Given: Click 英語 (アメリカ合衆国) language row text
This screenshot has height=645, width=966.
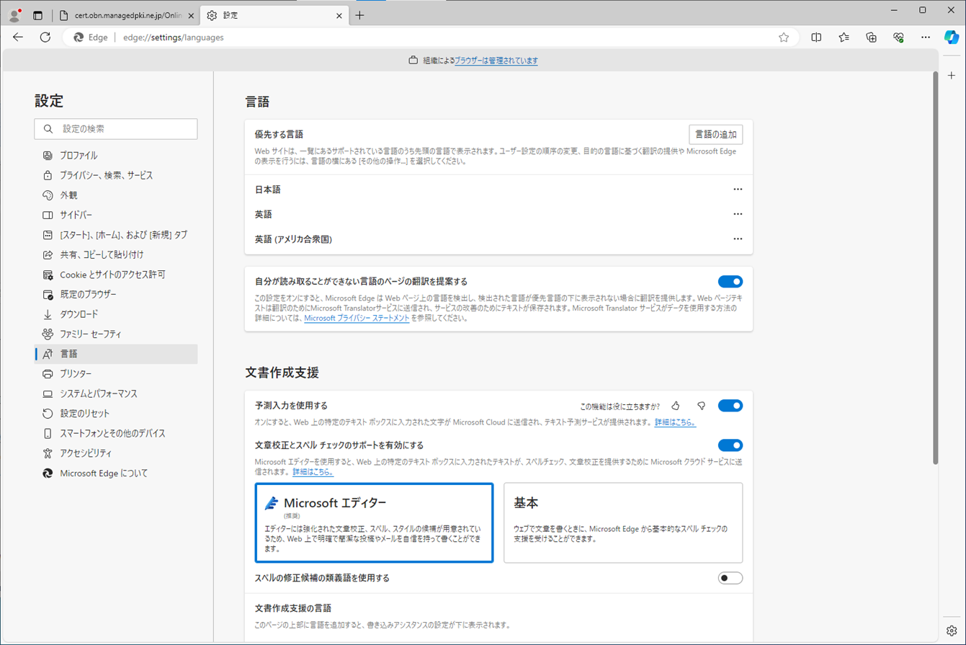Looking at the screenshot, I should 293,239.
